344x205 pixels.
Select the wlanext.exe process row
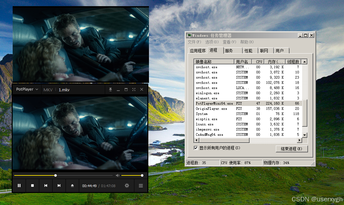click(248, 98)
